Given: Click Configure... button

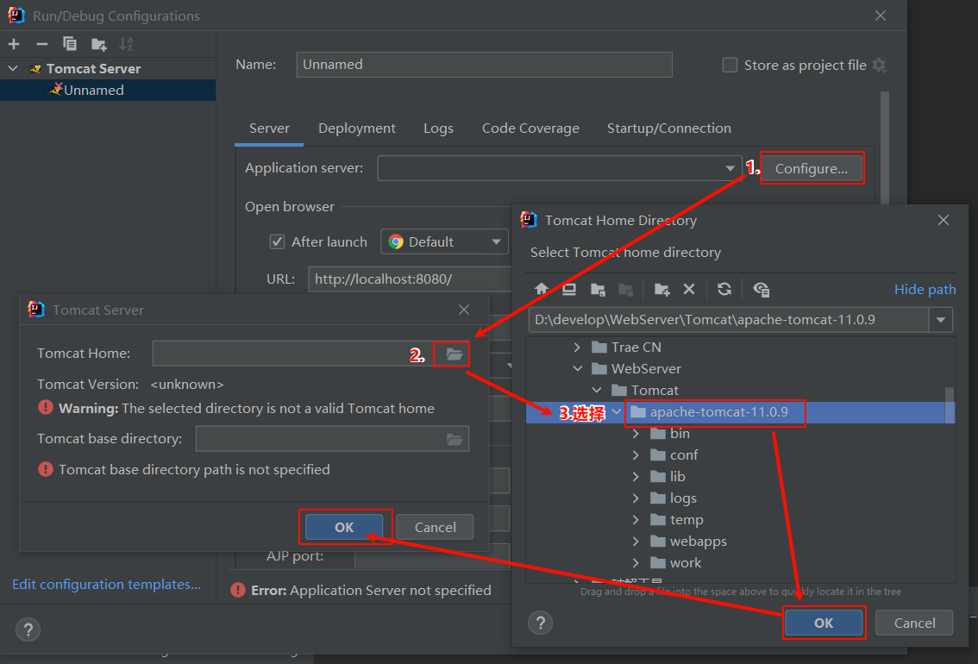Looking at the screenshot, I should click(x=812, y=168).
